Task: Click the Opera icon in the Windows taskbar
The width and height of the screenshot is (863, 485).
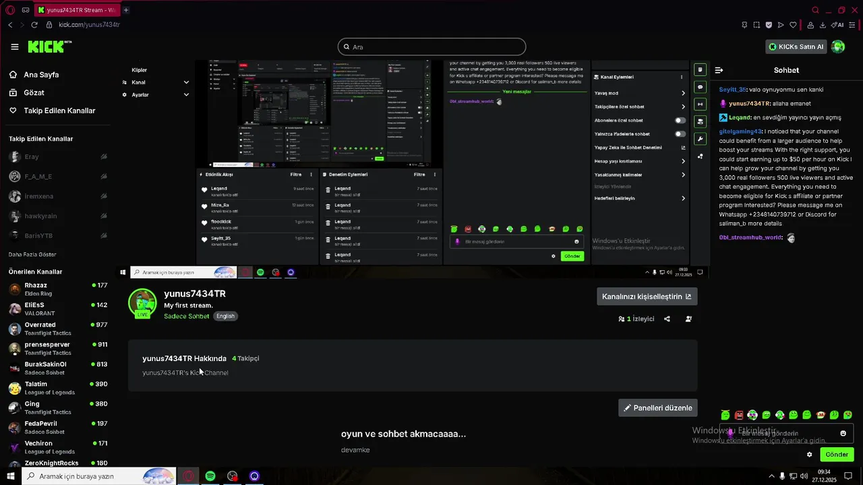Action: coord(188,476)
